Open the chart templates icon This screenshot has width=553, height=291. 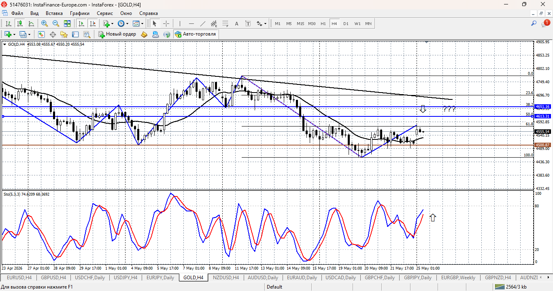(x=136, y=23)
